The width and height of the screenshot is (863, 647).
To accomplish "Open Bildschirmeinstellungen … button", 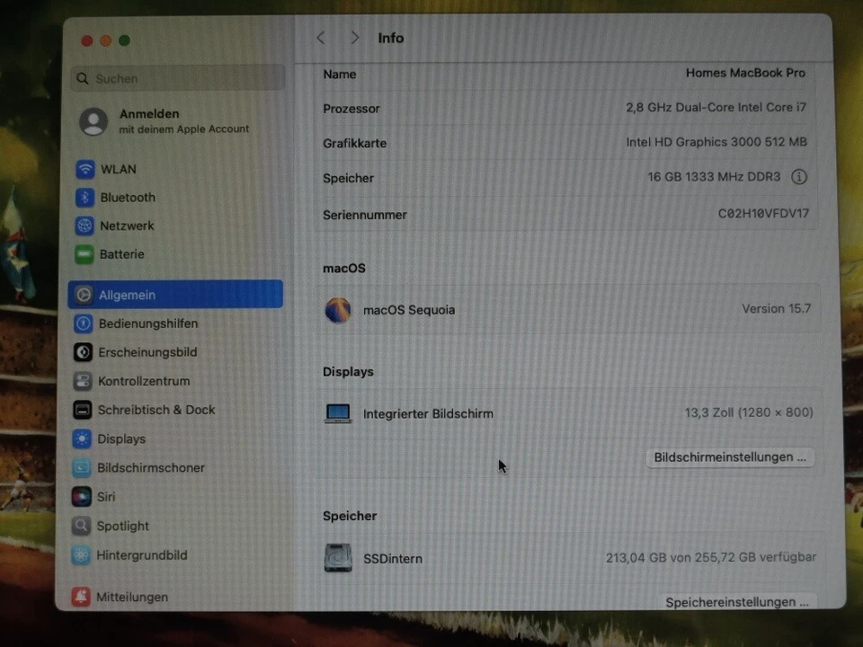I will (730, 457).
